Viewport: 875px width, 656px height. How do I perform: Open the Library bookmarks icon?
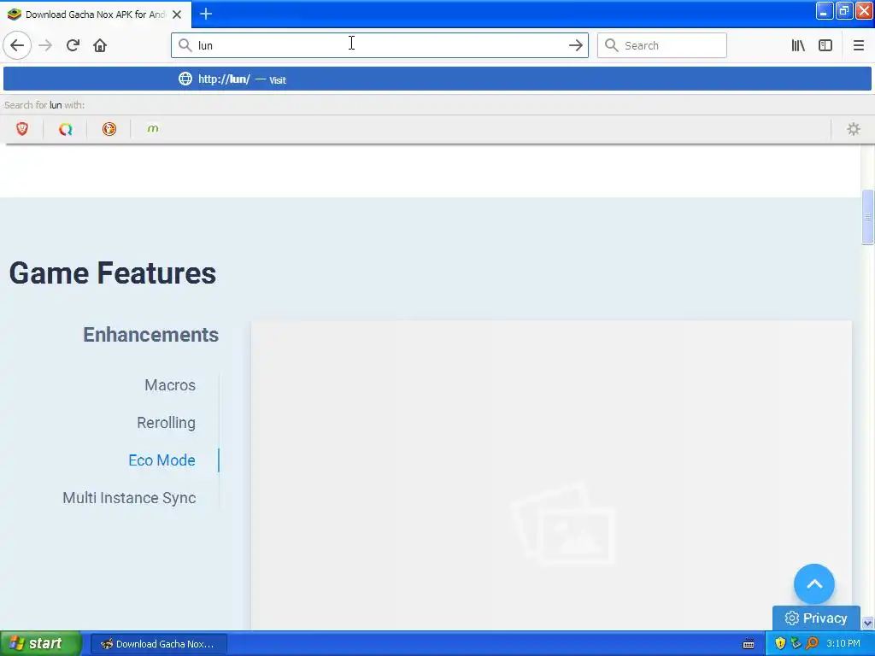tap(798, 45)
